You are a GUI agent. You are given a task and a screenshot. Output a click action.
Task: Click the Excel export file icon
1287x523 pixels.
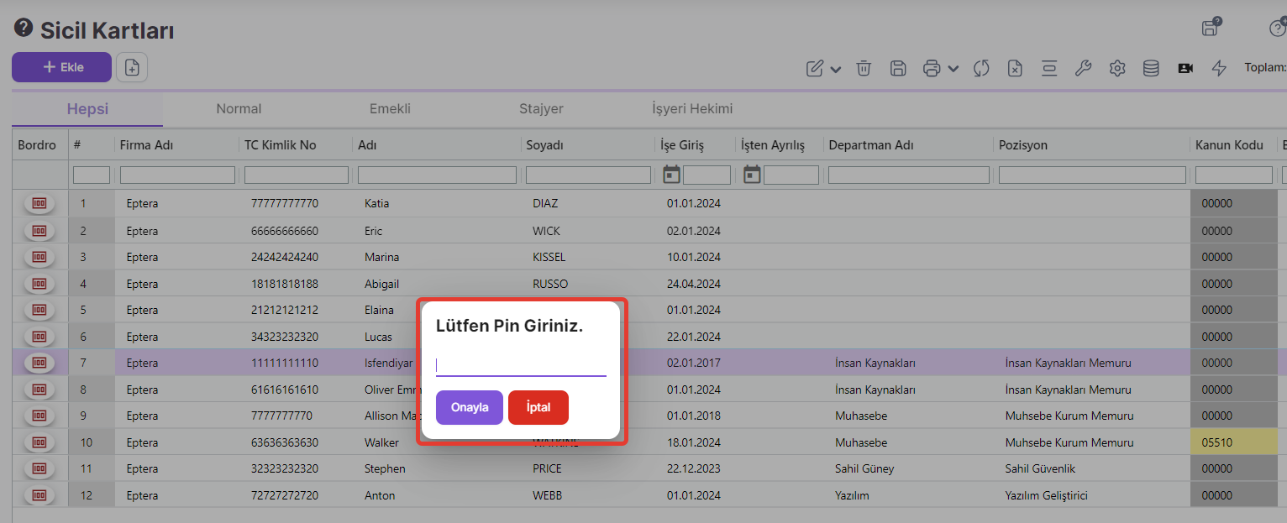click(1015, 69)
